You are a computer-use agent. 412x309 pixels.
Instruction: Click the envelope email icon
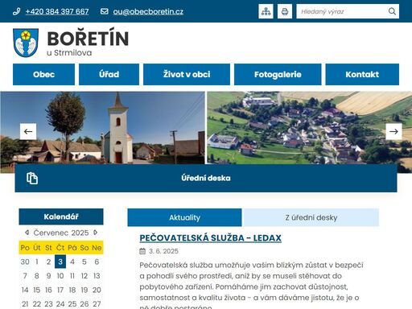coord(105,11)
